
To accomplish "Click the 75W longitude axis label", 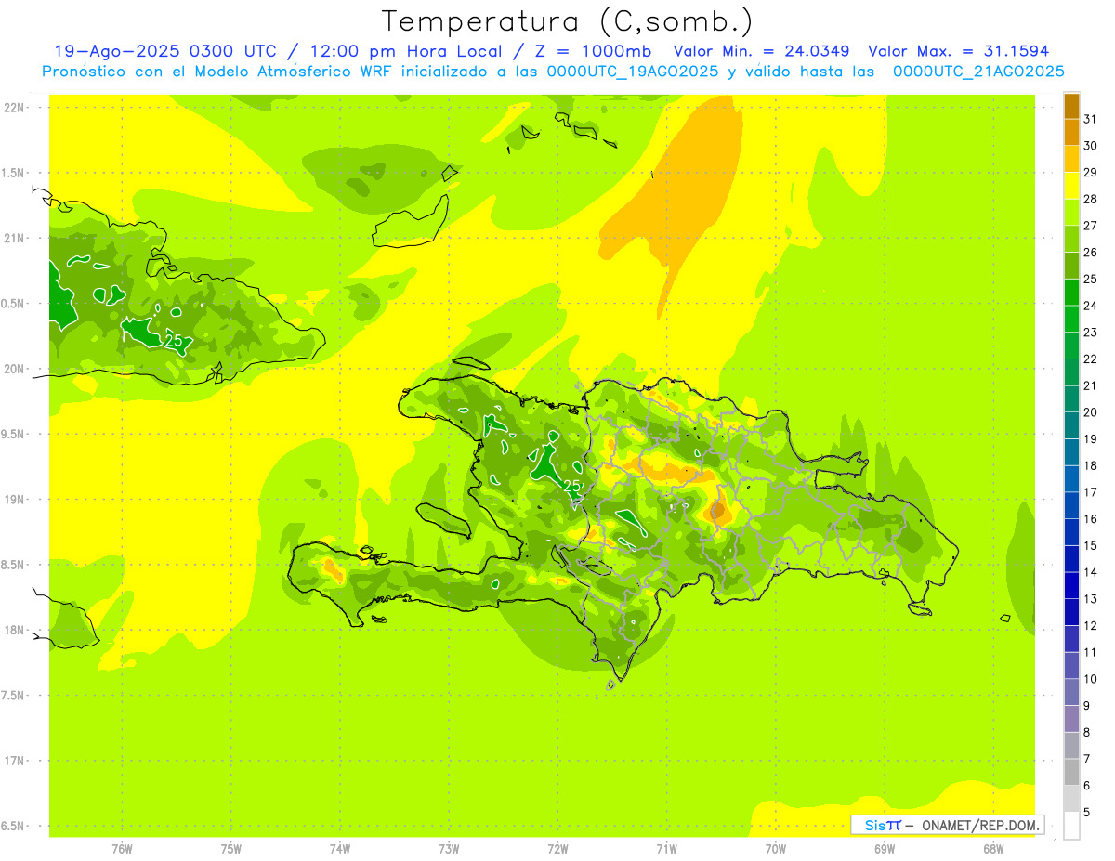I will coord(230,849).
